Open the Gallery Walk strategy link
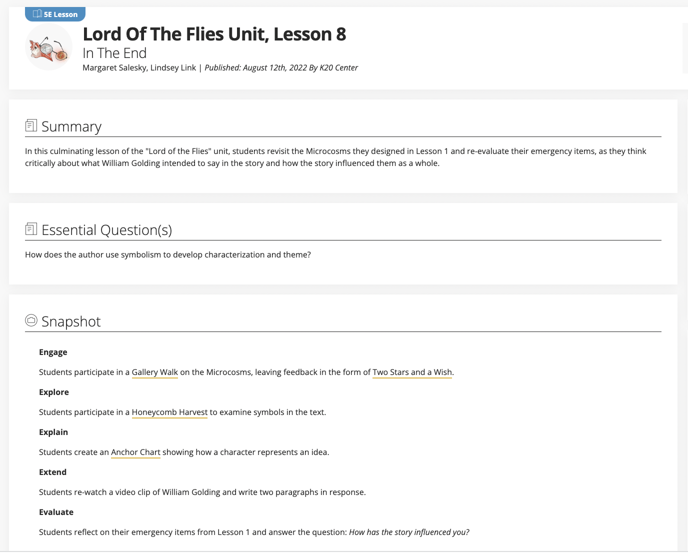The width and height of the screenshot is (688, 556). [x=154, y=372]
